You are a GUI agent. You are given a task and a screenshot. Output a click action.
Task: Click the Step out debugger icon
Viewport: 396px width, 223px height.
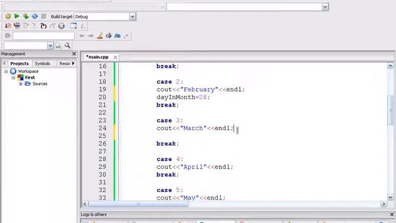tap(53, 26)
